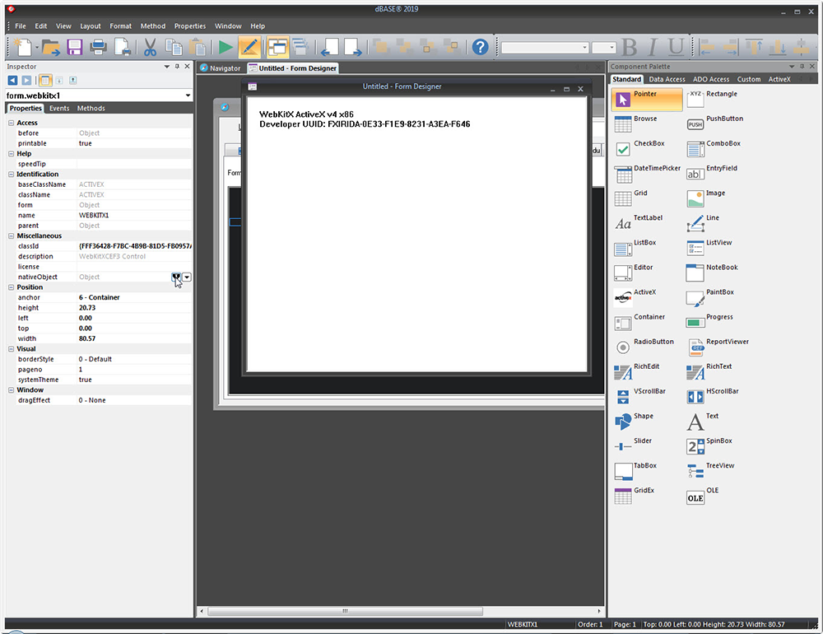The width and height of the screenshot is (823, 634).
Task: Select the Image component
Action: (x=706, y=198)
